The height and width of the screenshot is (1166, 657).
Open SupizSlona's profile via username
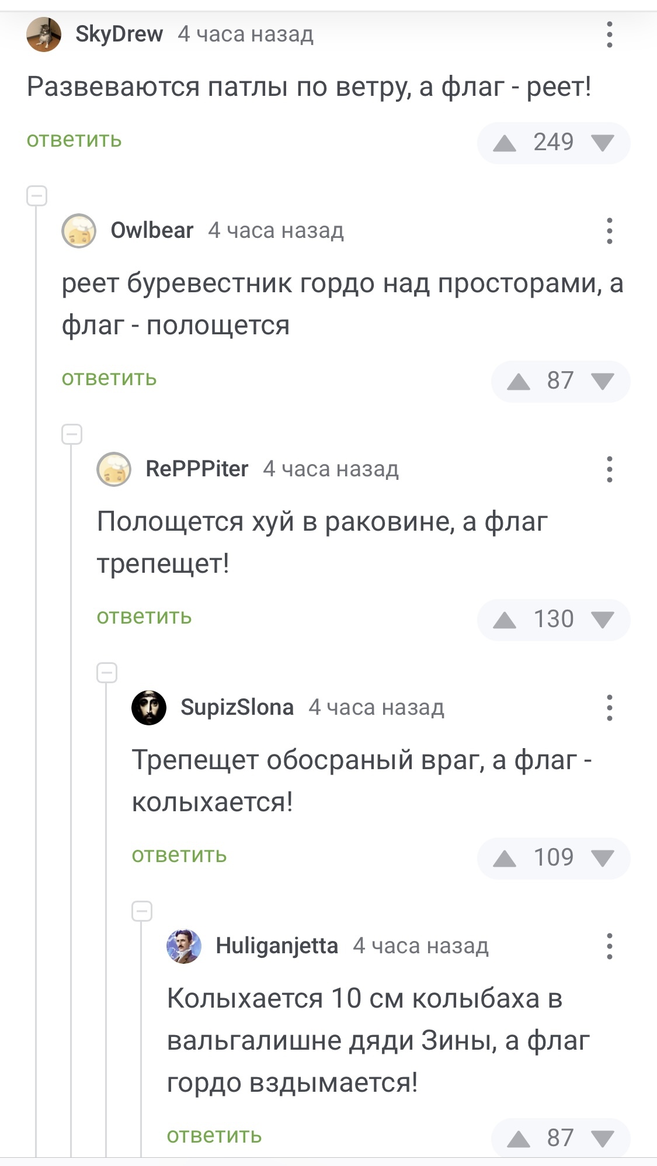click(237, 707)
